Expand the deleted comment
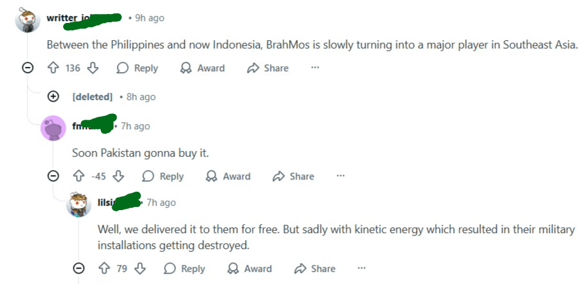 [54, 97]
